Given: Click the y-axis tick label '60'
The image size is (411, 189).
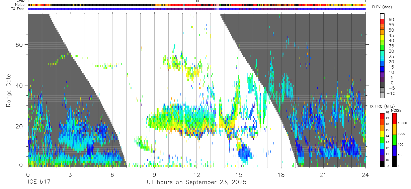Looking at the screenshot, I should pos(19,45).
